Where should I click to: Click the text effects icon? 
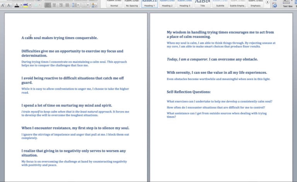click(36, 5)
